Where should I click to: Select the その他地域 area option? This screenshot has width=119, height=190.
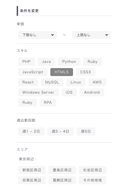click(92, 180)
